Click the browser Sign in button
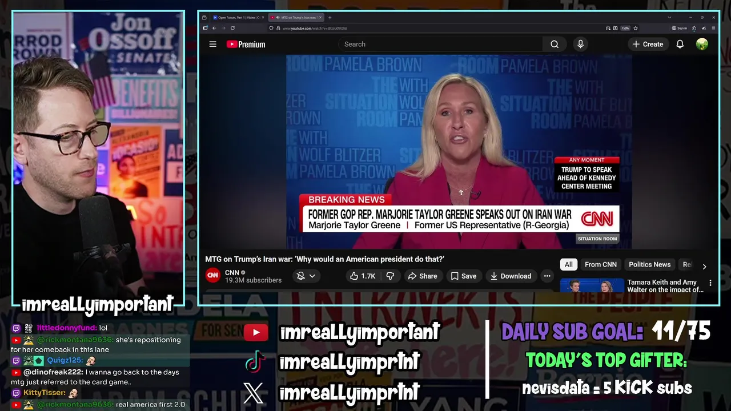731x411 pixels. 679,28
